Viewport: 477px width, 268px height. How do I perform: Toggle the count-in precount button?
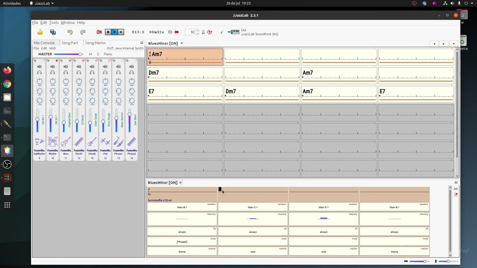[x=210, y=32]
